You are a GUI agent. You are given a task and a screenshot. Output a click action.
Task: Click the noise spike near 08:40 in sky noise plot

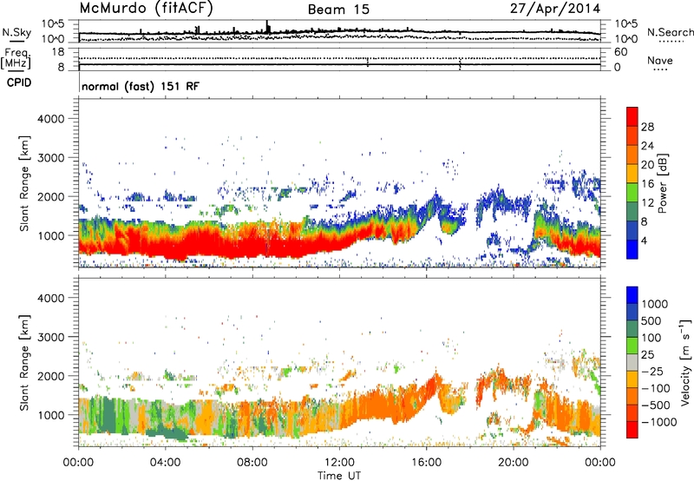coord(267,27)
